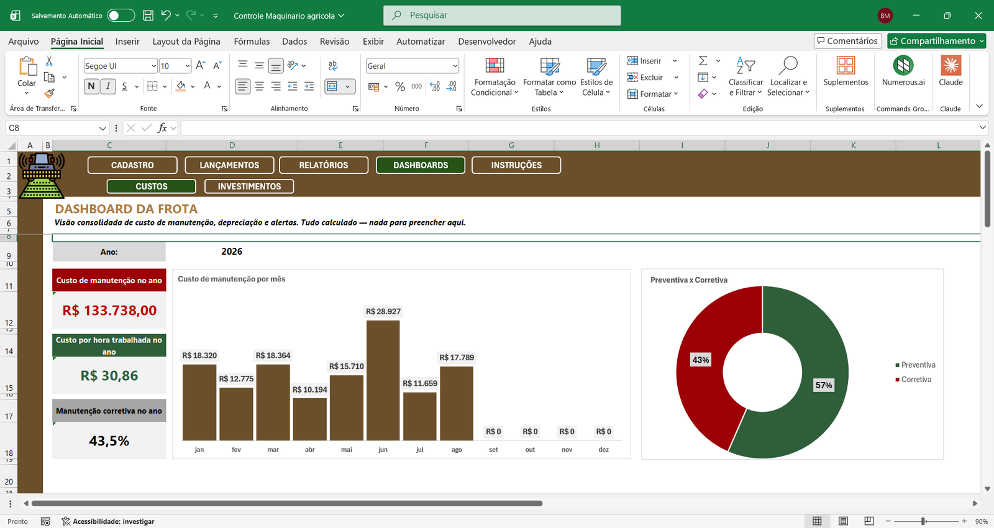
Task: Toggle Align Left text alignment
Action: (x=242, y=86)
